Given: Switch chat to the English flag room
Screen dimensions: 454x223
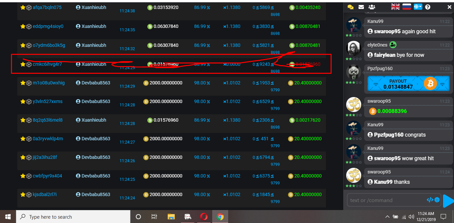Looking at the screenshot, I should click(x=395, y=7).
